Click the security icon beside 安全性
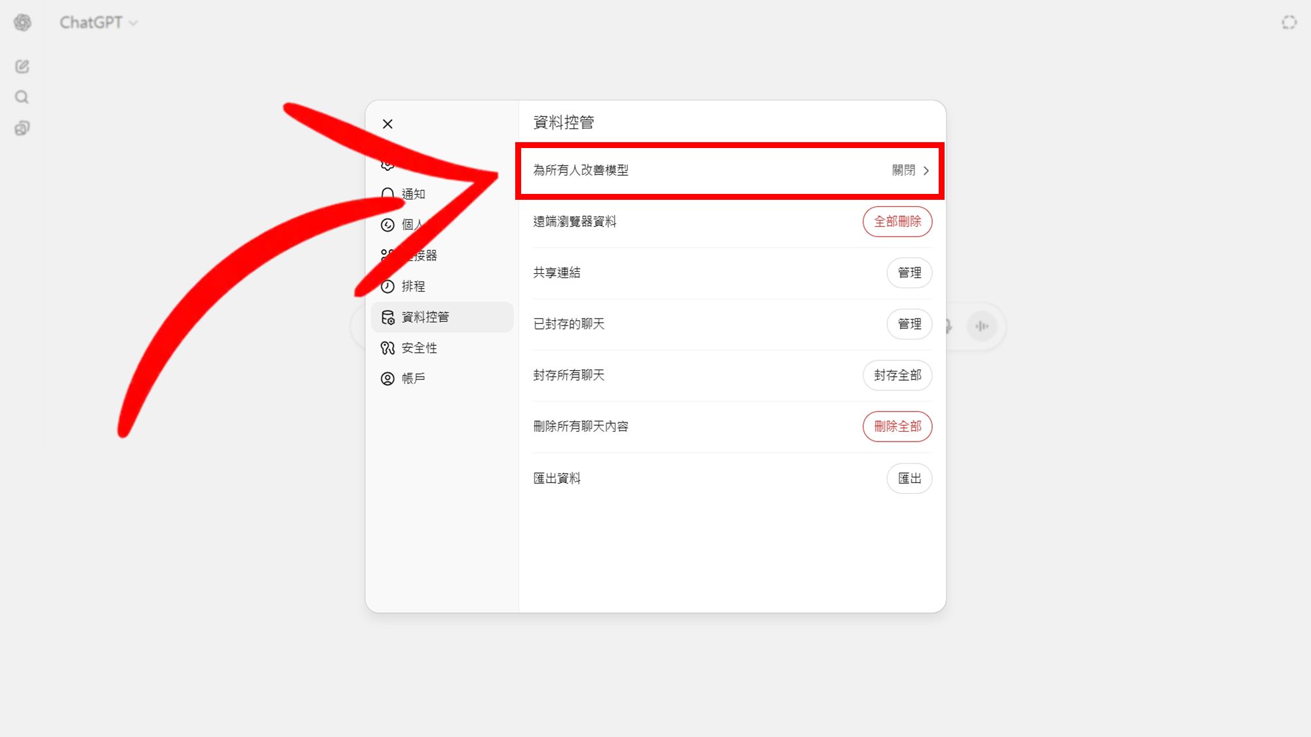The image size is (1311, 737). pos(387,348)
